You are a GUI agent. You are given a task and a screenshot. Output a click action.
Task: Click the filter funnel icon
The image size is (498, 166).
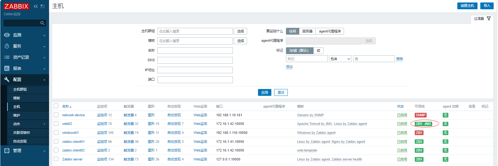[489, 19]
